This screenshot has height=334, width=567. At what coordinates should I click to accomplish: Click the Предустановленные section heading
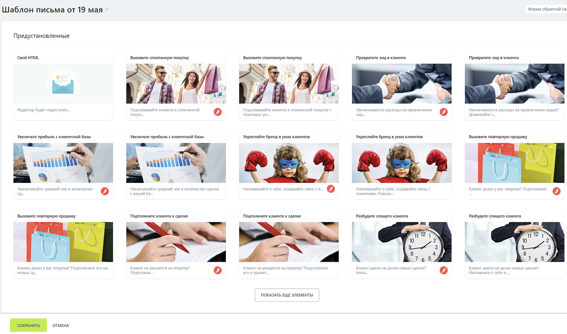(42, 36)
